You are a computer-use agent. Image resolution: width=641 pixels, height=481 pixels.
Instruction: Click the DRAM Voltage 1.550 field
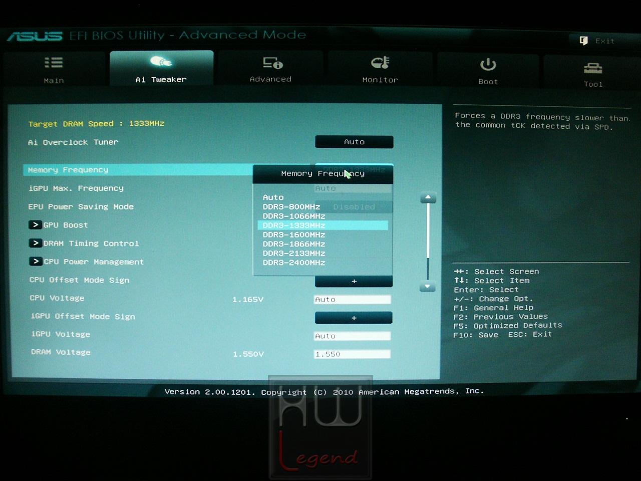click(x=352, y=354)
